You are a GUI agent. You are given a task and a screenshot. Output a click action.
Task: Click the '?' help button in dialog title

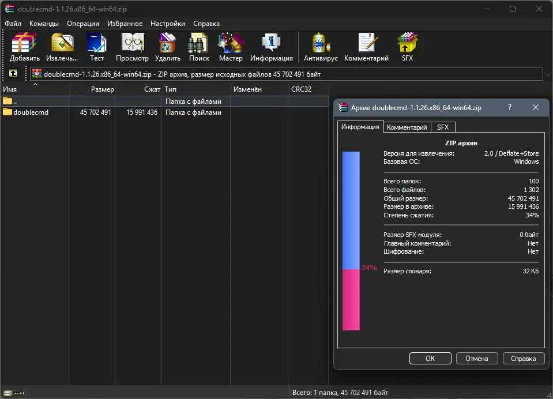(x=510, y=107)
